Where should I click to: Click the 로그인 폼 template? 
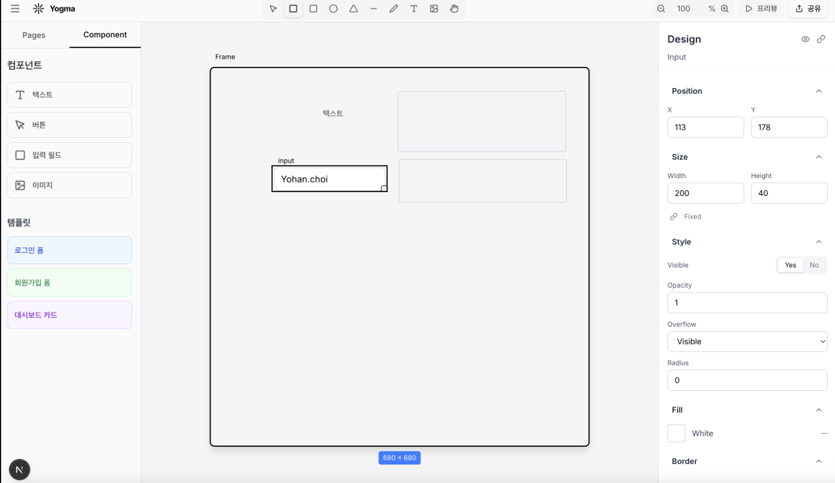point(69,250)
